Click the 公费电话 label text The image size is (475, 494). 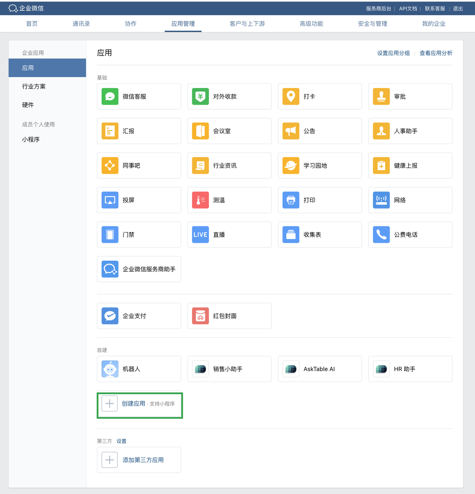click(x=406, y=235)
